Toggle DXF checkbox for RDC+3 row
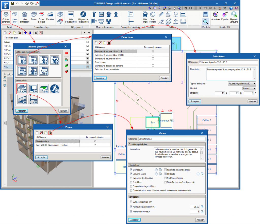Screen dimensions: 260x224 coord(88,54)
